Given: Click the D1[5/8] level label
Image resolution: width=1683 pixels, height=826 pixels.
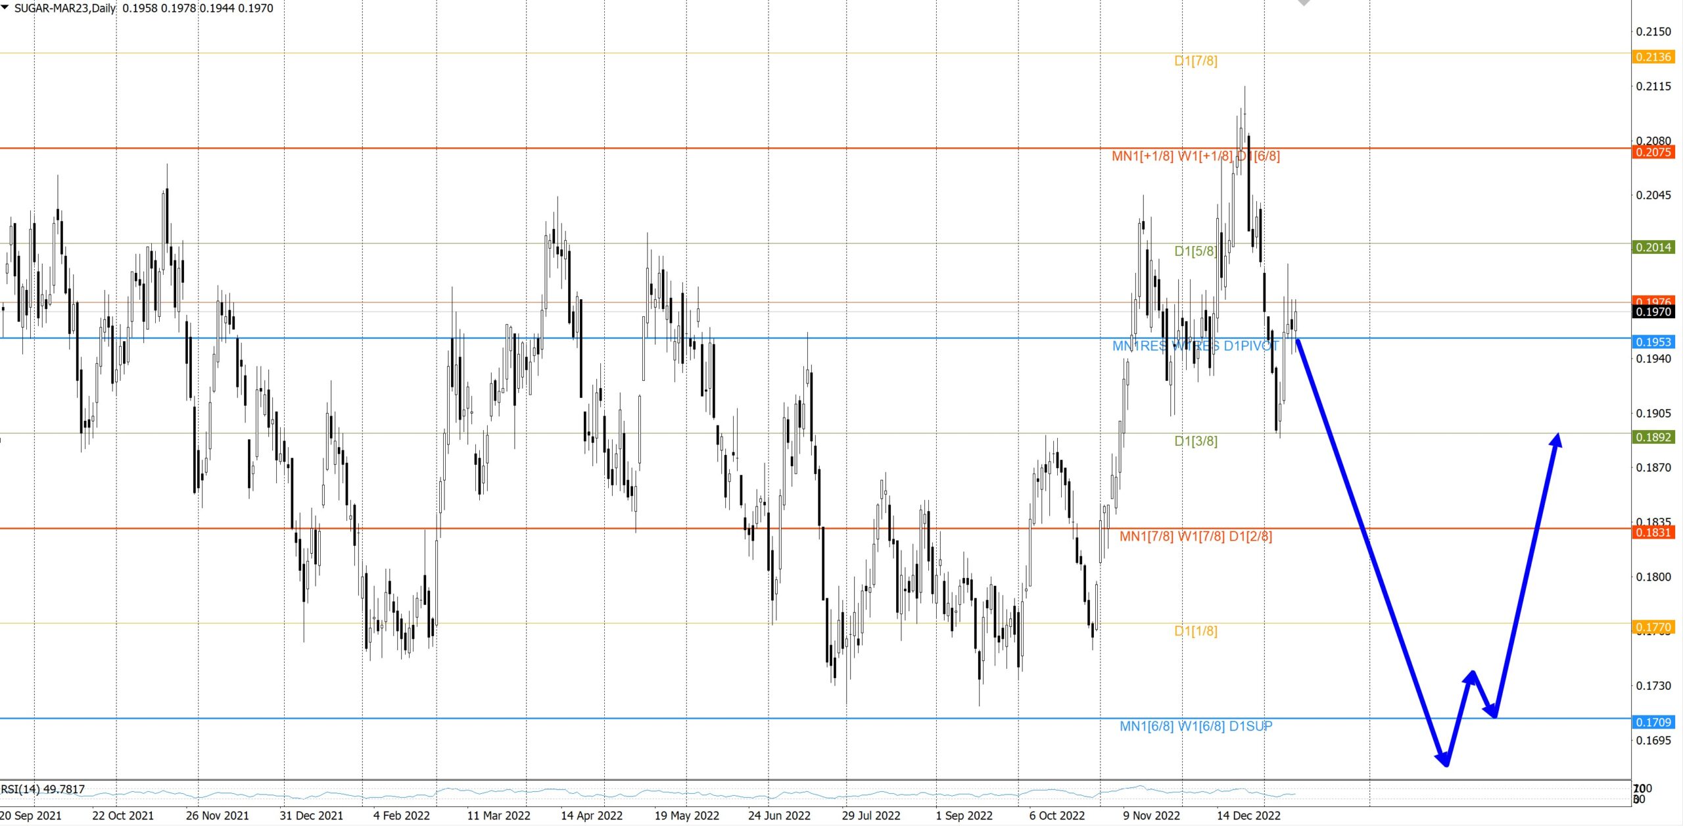Looking at the screenshot, I should 1195,251.
